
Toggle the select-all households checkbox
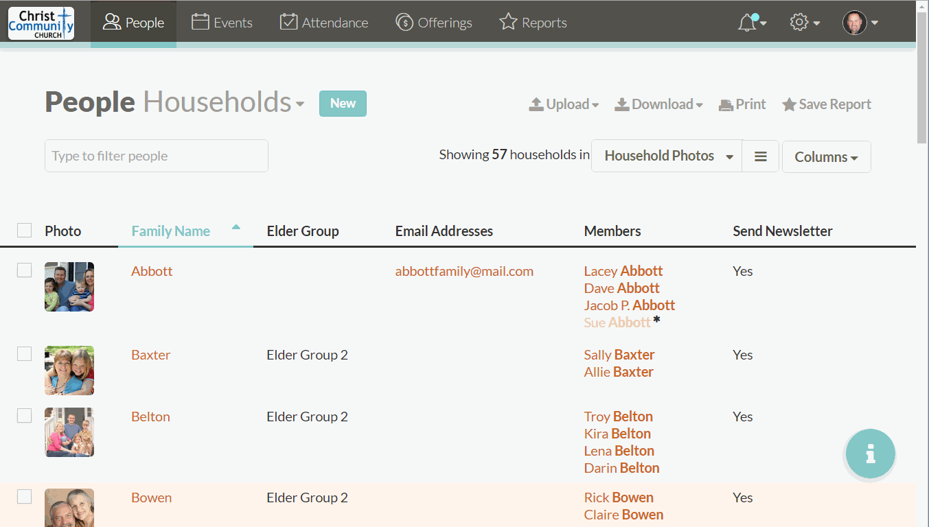coord(24,230)
